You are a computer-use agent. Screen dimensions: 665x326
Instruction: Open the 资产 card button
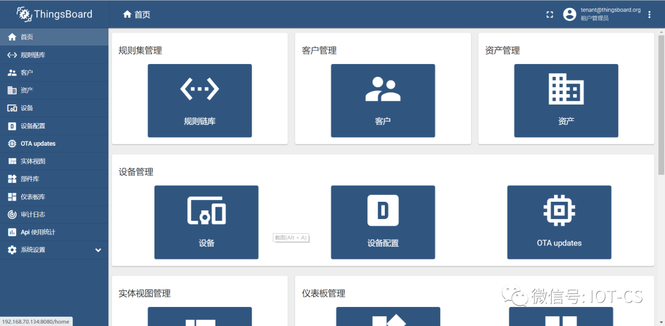(x=566, y=100)
